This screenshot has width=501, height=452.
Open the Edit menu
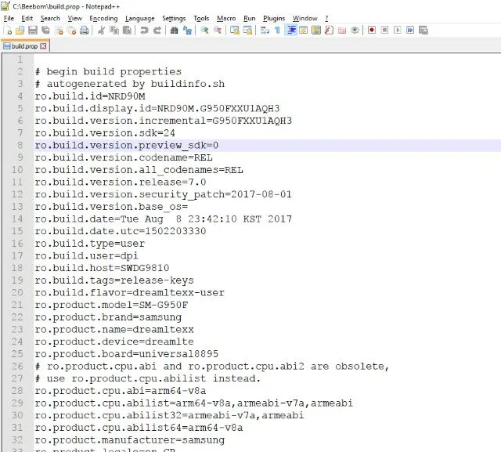pyautogui.click(x=27, y=19)
